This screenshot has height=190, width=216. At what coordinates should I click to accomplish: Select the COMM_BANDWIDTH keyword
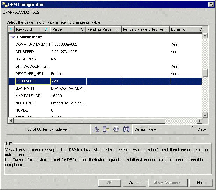coord(33,44)
